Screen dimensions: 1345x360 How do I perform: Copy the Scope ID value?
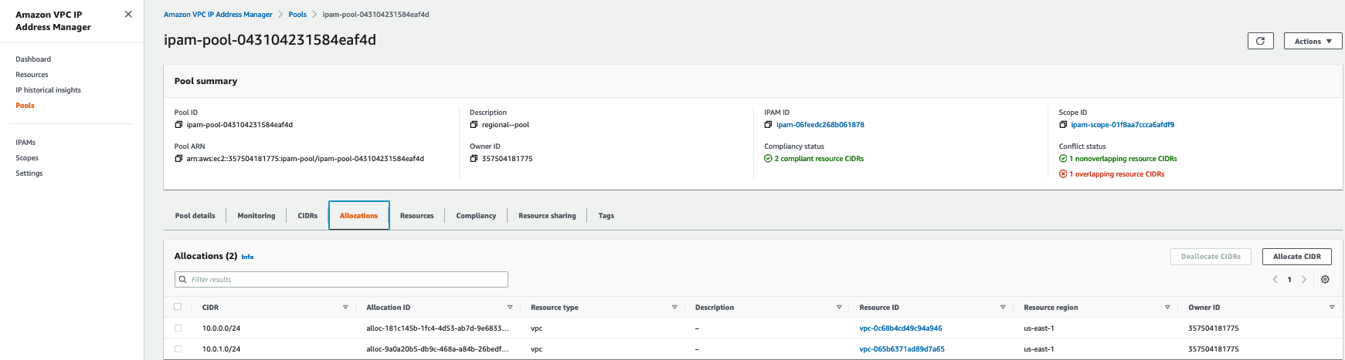[1063, 125]
